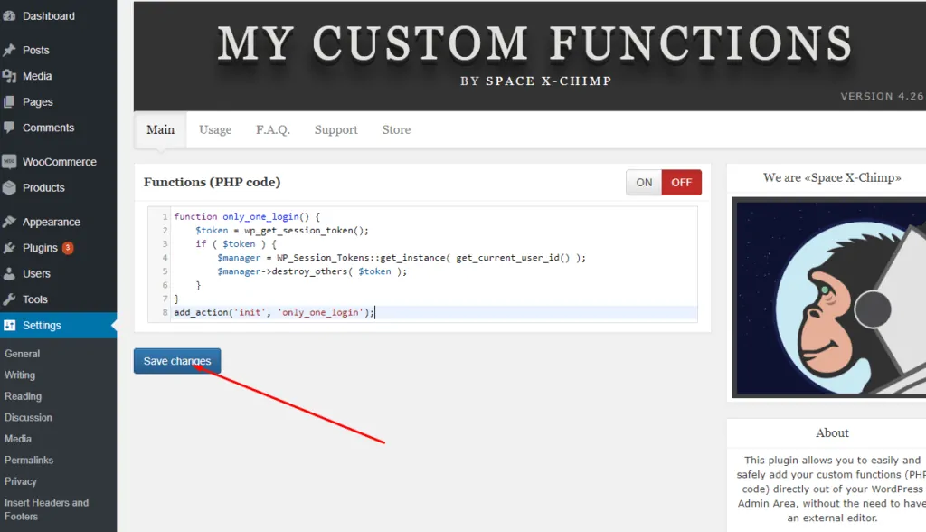Image resolution: width=926 pixels, height=532 pixels.
Task: Open Reading settings submenu link
Action: click(x=23, y=396)
